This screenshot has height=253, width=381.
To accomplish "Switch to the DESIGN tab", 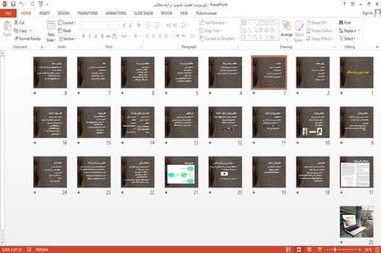I will click(63, 13).
